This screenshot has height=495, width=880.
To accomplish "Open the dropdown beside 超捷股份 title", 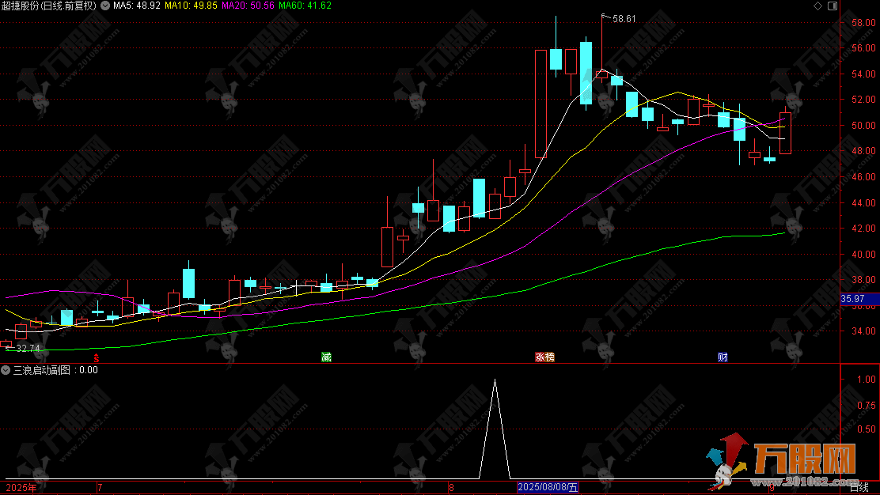I will pyautogui.click(x=105, y=6).
